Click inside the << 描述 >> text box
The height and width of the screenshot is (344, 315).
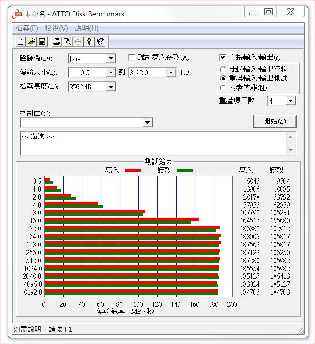pos(153,144)
